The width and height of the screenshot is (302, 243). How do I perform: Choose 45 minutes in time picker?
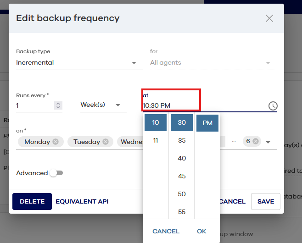pyautogui.click(x=182, y=176)
